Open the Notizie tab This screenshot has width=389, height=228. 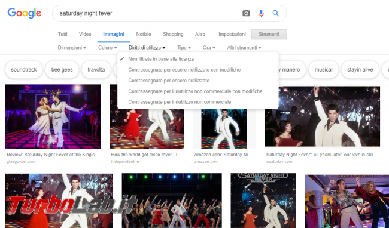144,34
